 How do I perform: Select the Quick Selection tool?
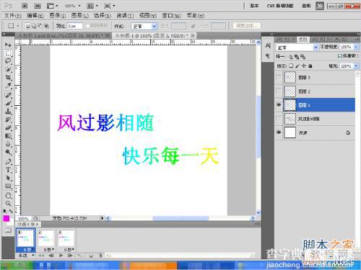[8, 69]
